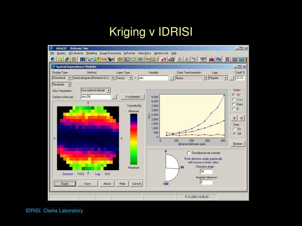
Task: Open the Lags Regular dropdown
Action: [226, 78]
